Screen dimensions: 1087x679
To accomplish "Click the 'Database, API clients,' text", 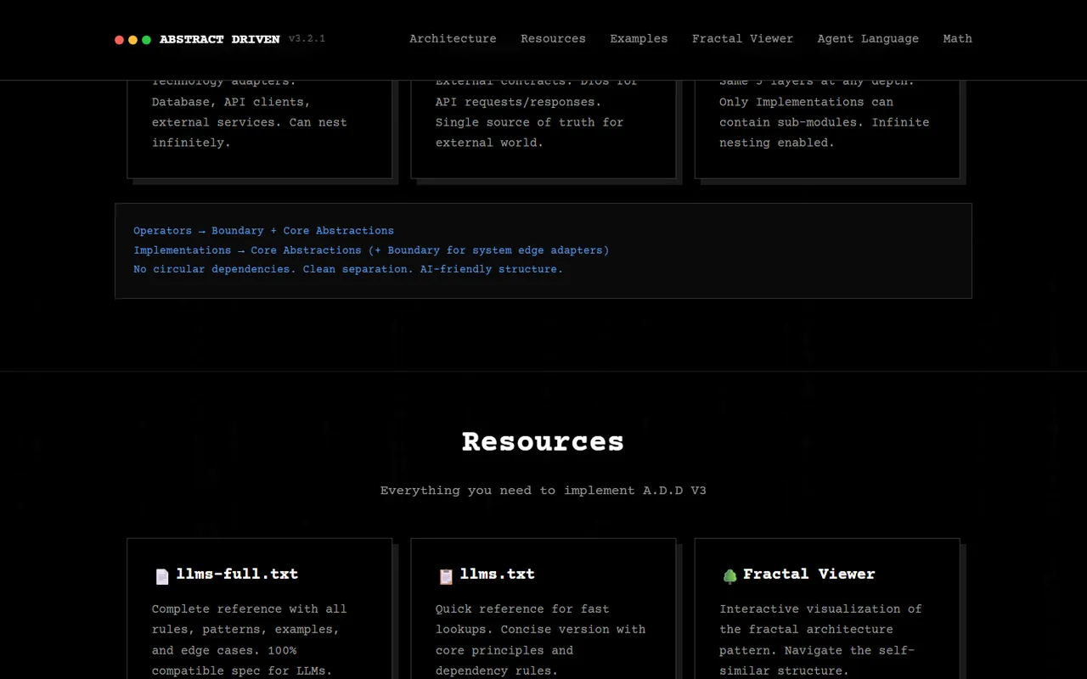I will [231, 102].
